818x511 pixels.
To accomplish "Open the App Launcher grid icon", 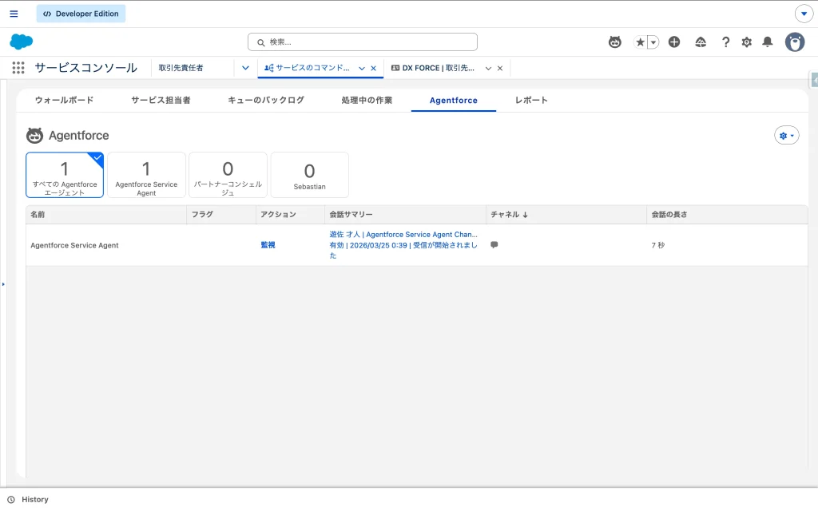I will [18, 68].
